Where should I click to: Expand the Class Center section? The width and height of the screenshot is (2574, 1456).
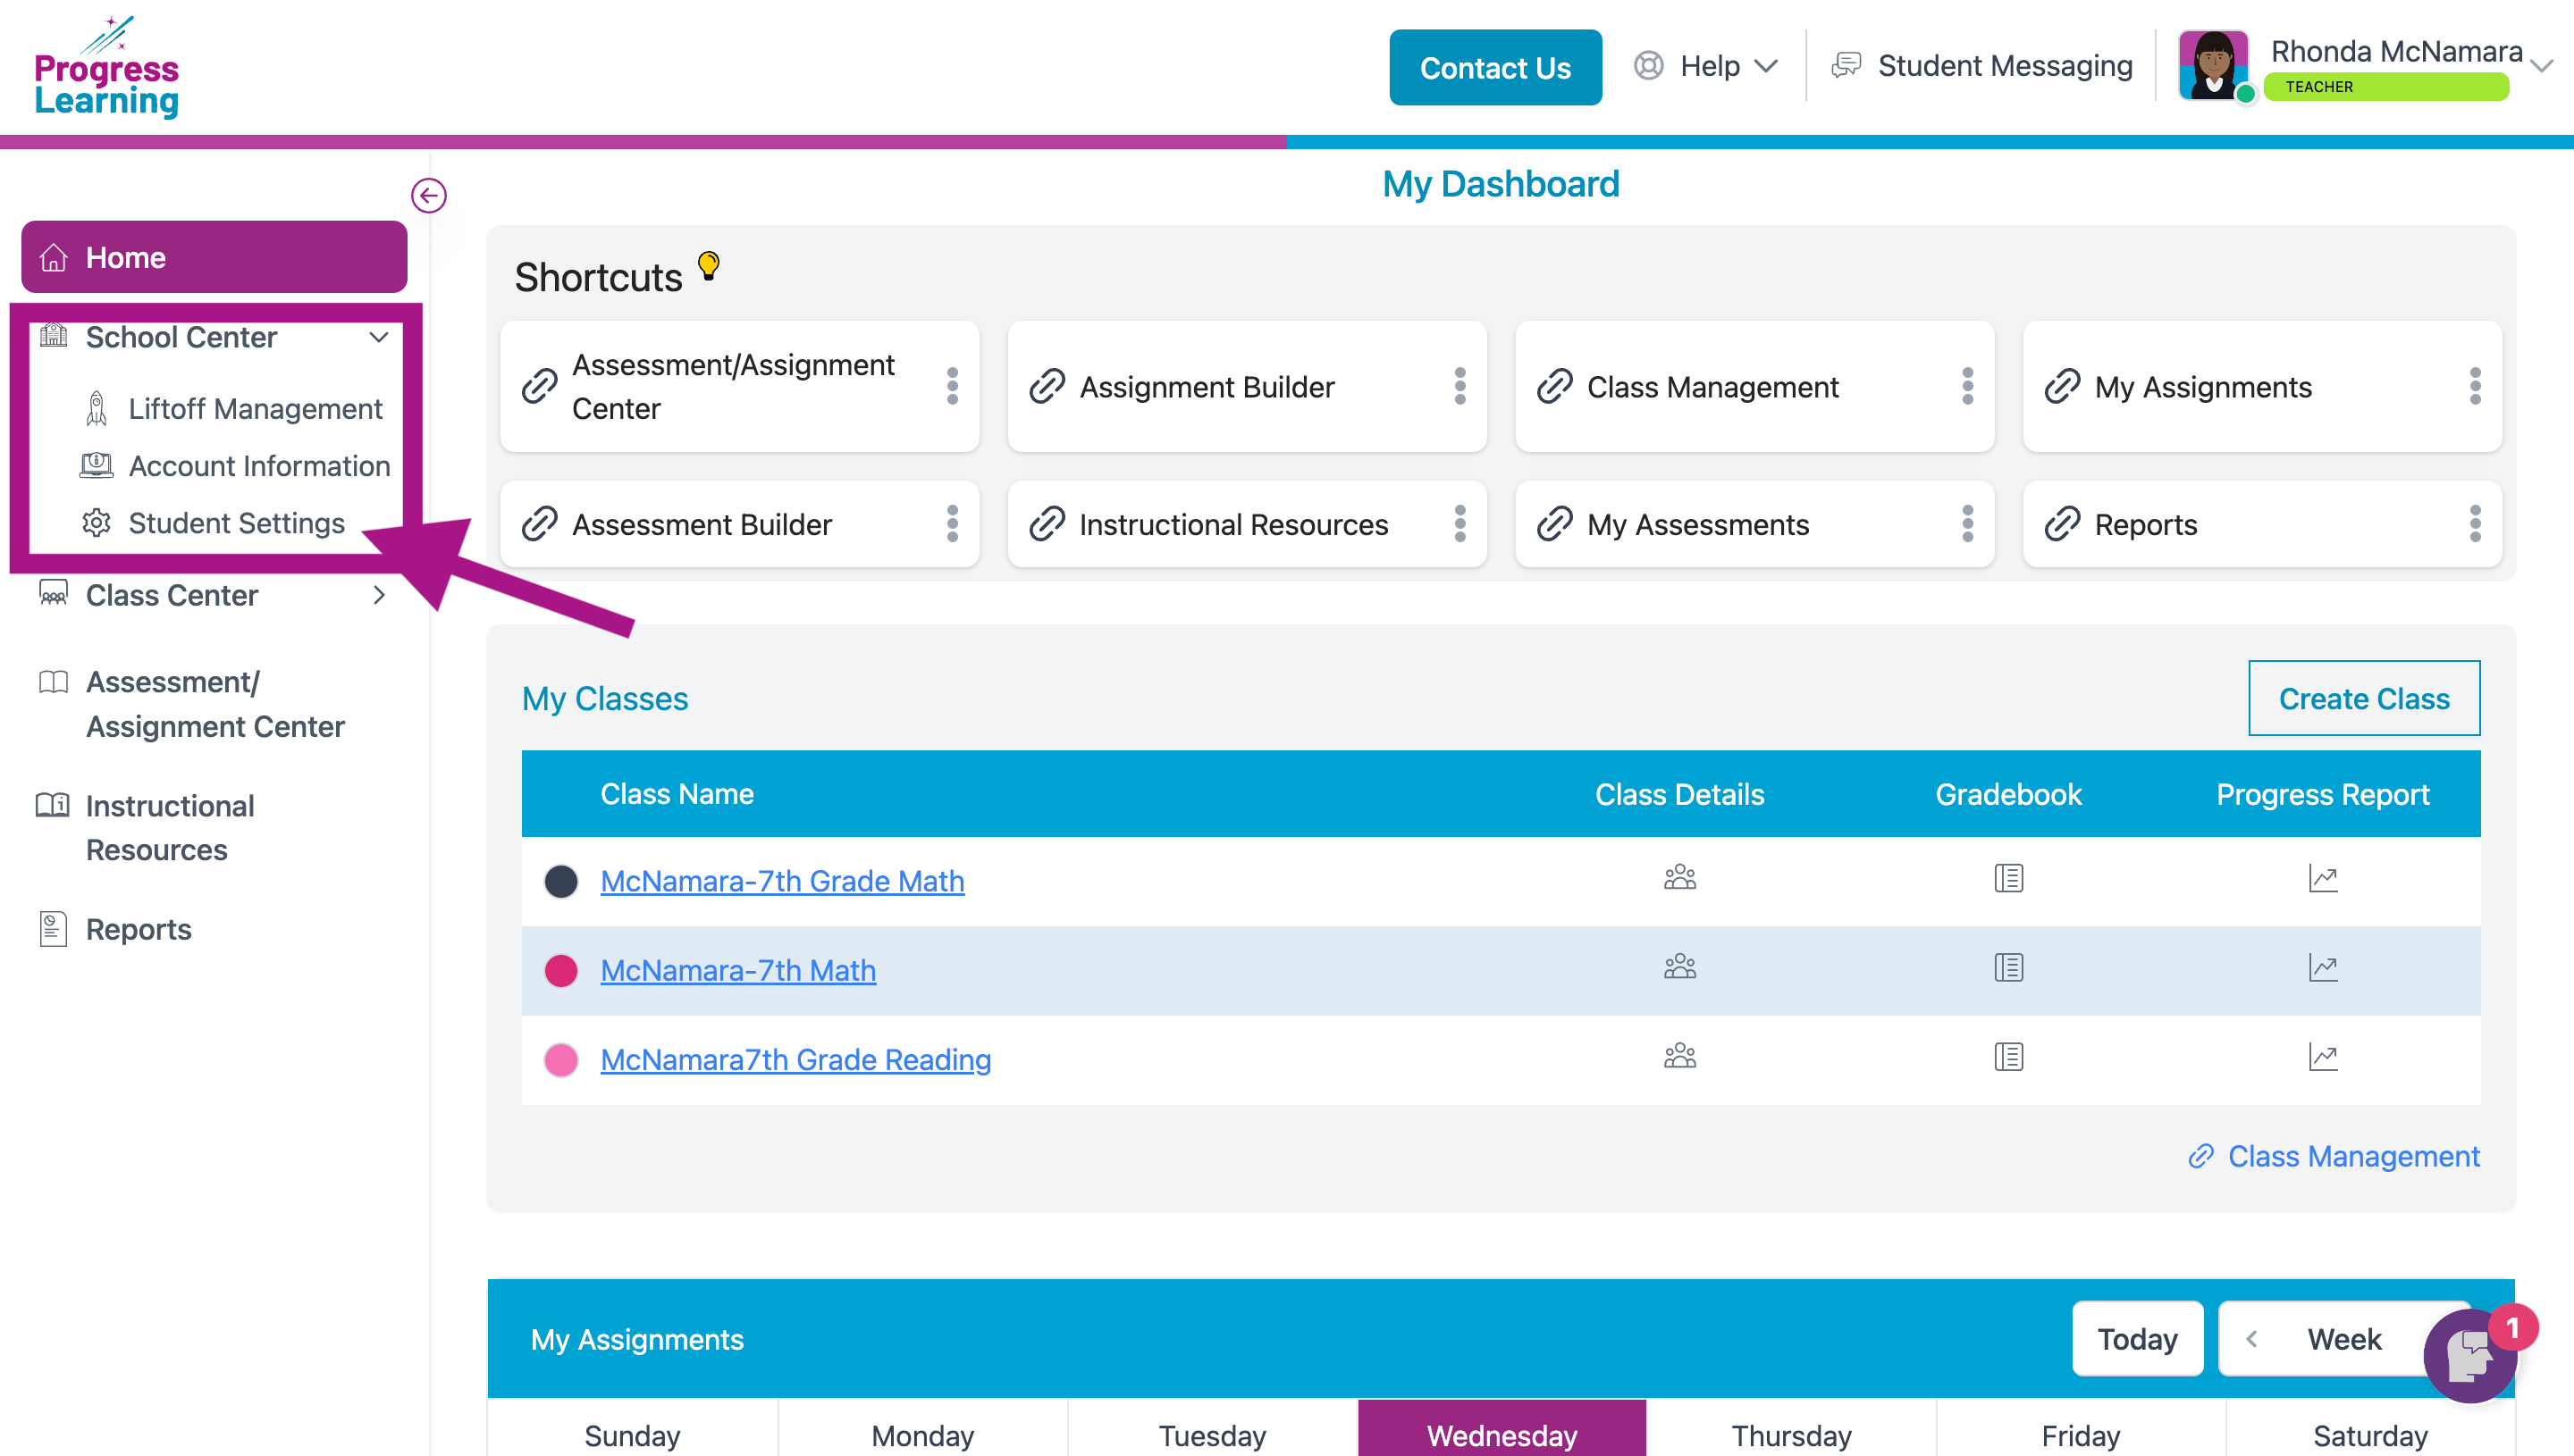click(378, 595)
